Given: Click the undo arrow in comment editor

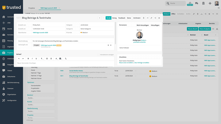Looking at the screenshot, I should pyautogui.click(x=19, y=58).
